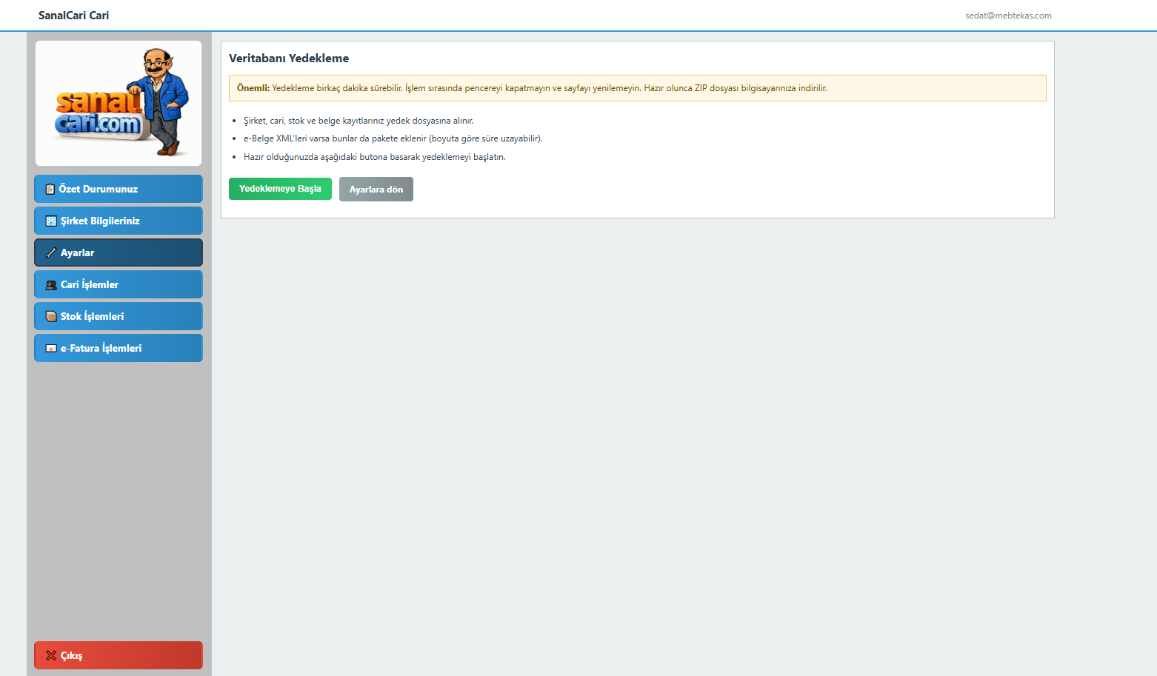1157x676 pixels.
Task: Open the e-Fatura İşlemleri menu label
Action: [101, 348]
